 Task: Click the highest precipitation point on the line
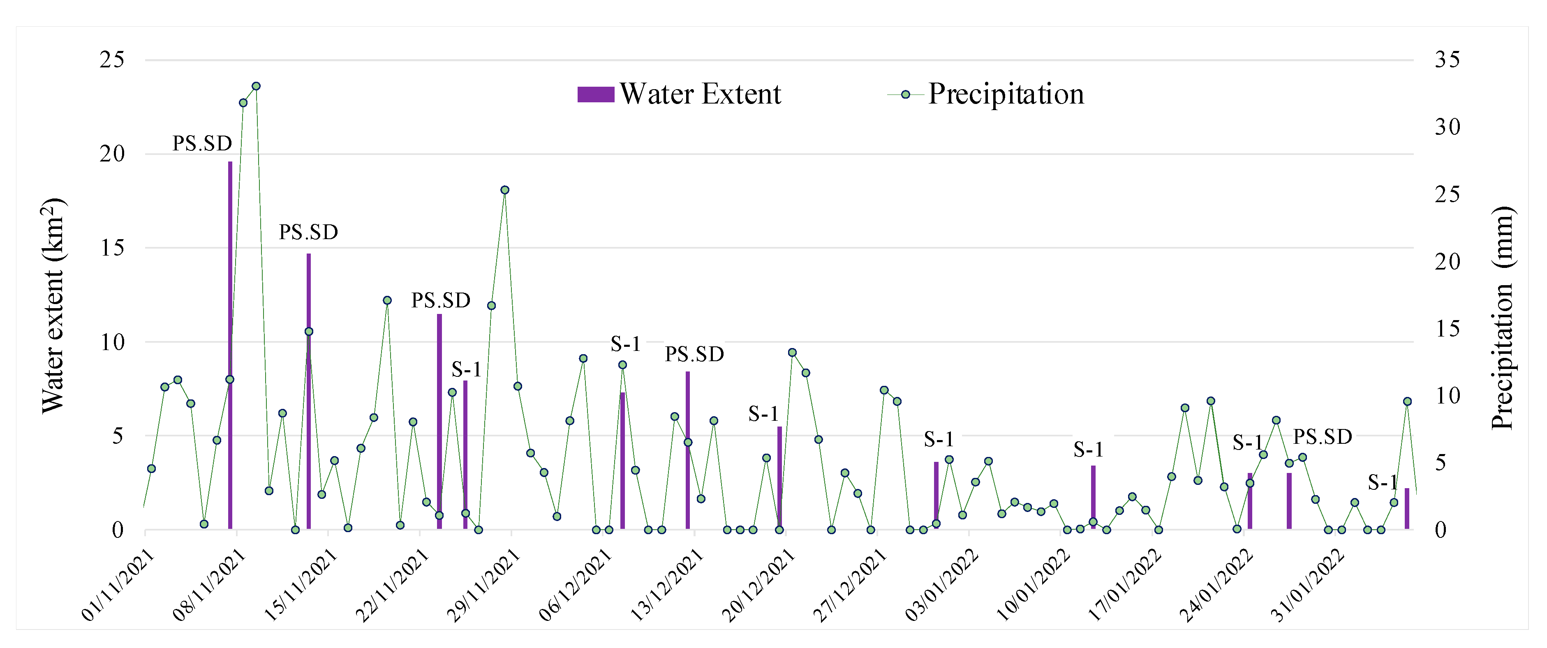point(256,86)
